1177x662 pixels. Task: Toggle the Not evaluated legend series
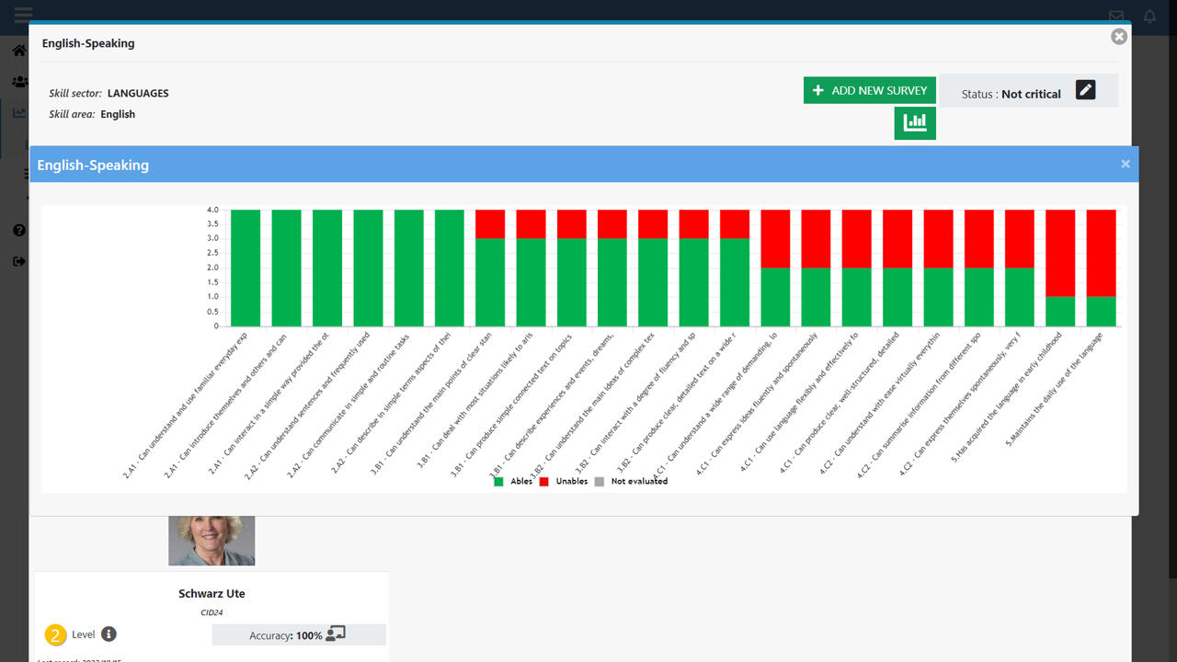(x=631, y=481)
